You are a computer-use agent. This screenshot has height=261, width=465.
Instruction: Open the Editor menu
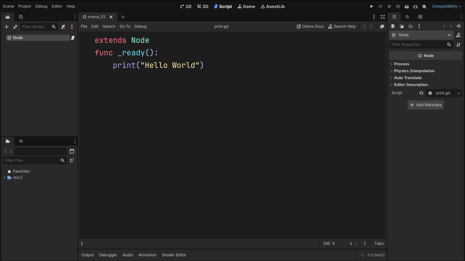click(57, 6)
